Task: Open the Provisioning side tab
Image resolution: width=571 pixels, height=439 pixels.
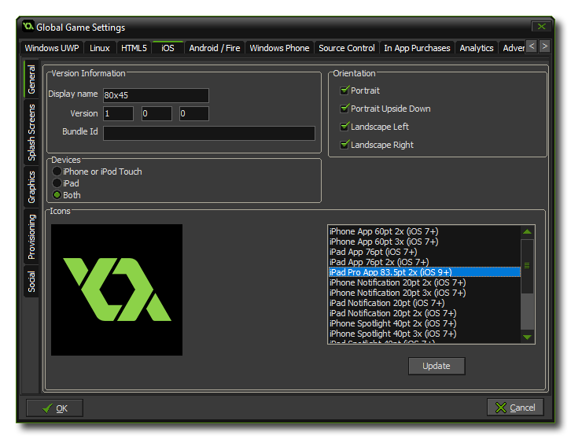Action: 32,236
